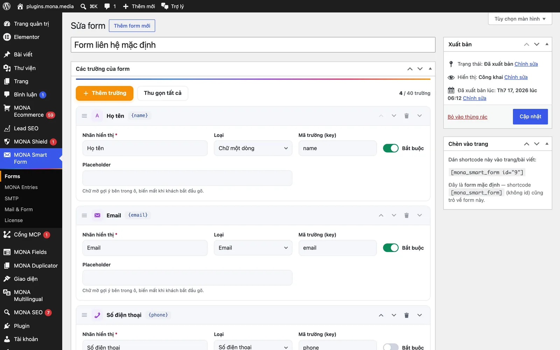Click Nhãn hiển thị input containing Họ tên
This screenshot has width=560, height=350.
145,148
